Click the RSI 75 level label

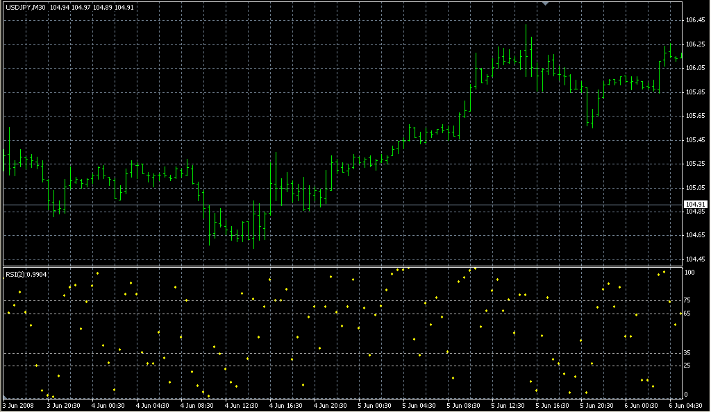(x=687, y=300)
